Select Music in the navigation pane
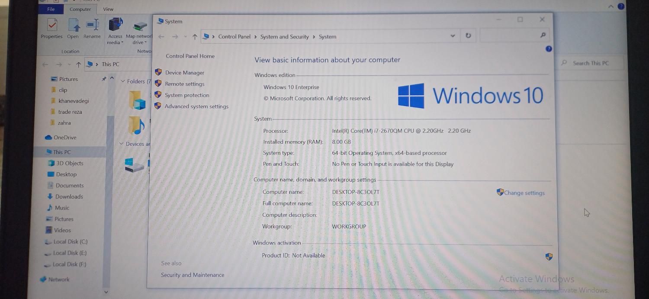Screen dimensions: 649x299 pos(58,208)
